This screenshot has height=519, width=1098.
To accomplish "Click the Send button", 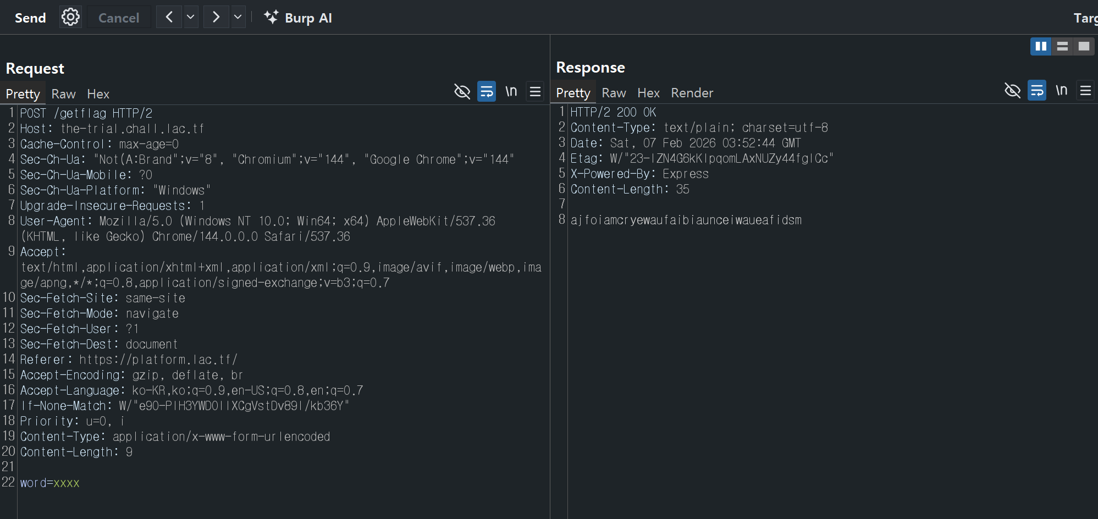I will (x=30, y=18).
